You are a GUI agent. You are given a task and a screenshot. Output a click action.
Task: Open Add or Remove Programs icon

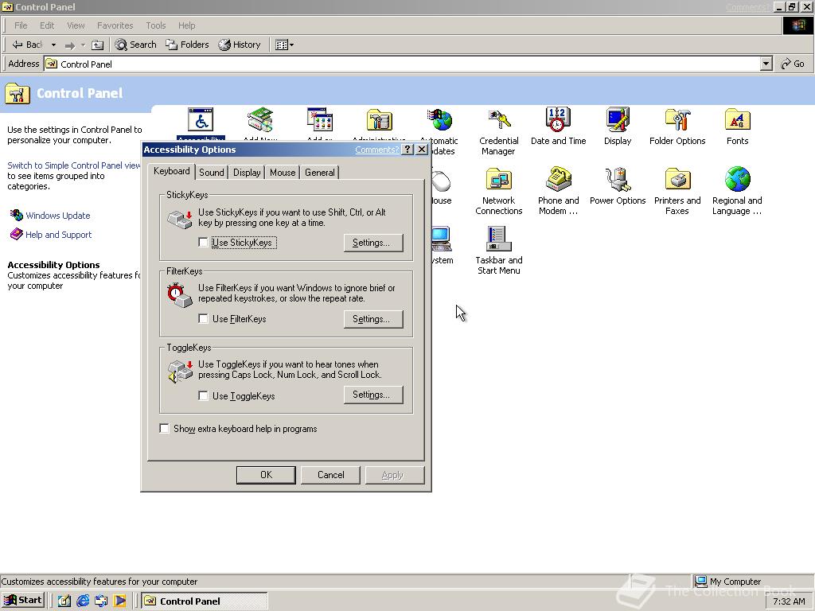(x=320, y=122)
